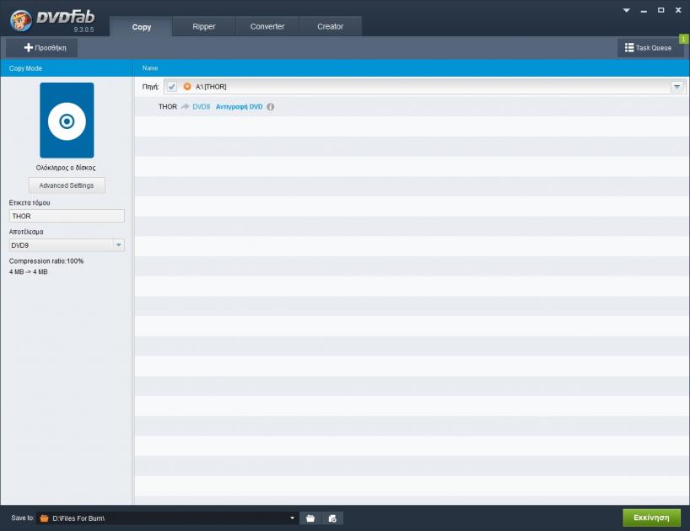This screenshot has height=531, width=690.
Task: Maximize the DVDFab window
Action: [661, 10]
